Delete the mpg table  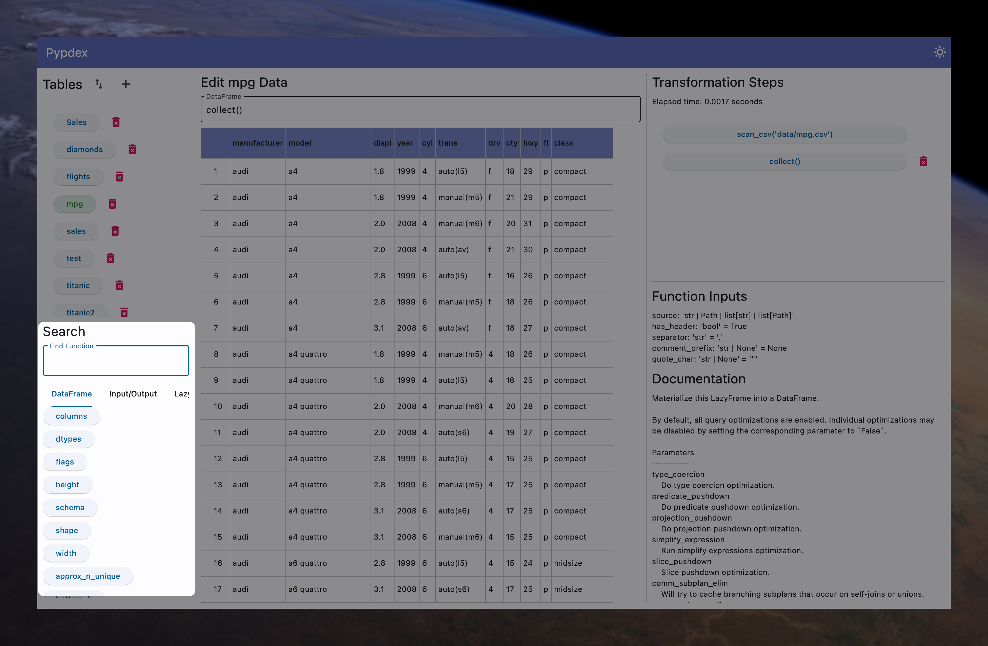coord(112,204)
